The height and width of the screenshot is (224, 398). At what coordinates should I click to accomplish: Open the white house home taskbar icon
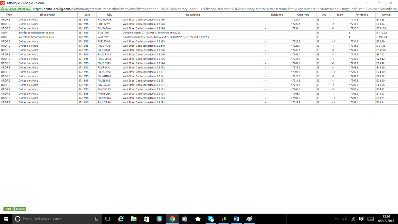tap(198, 219)
